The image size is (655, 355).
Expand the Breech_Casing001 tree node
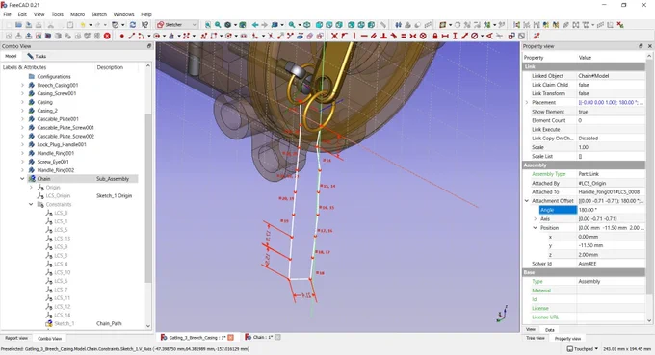22,85
